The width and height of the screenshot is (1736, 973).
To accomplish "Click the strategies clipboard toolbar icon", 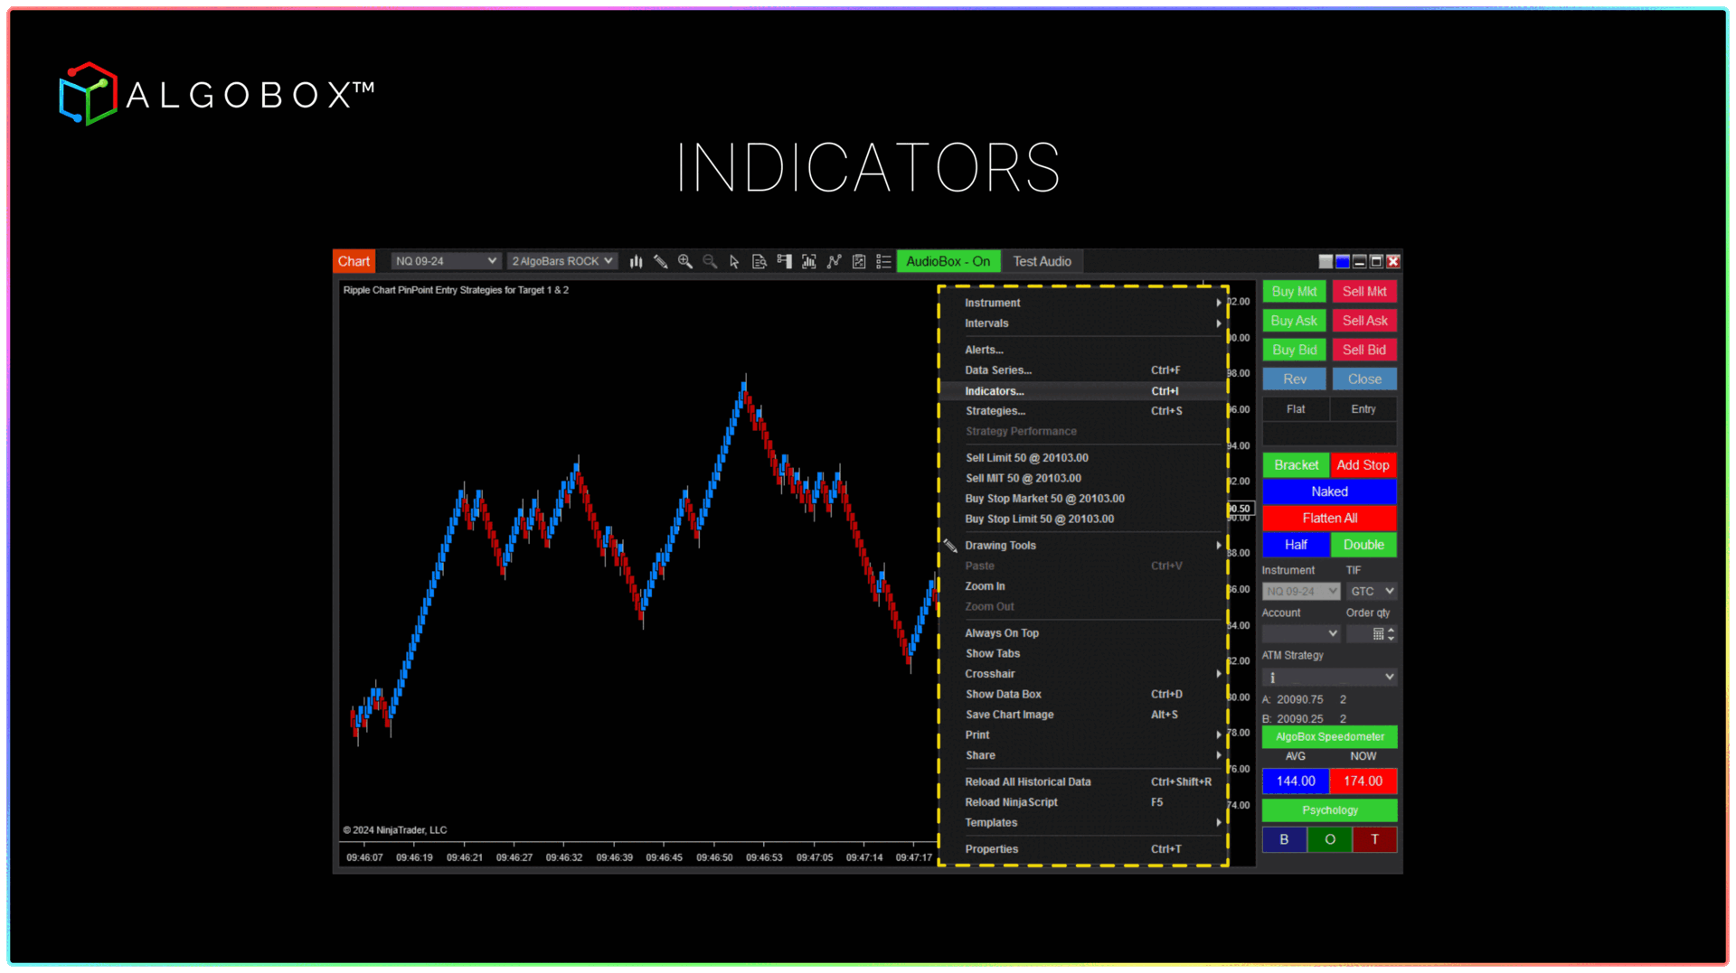I will 859,261.
